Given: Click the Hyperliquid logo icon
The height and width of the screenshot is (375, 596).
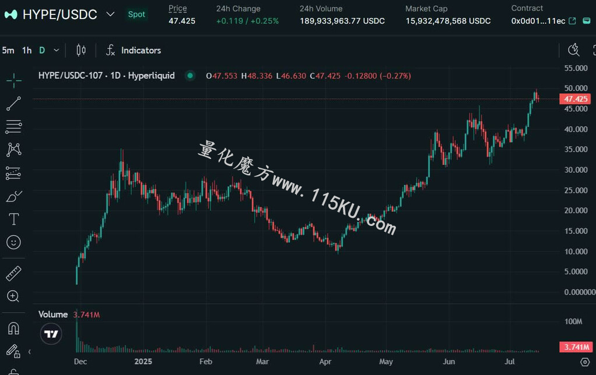Looking at the screenshot, I should pyautogui.click(x=10, y=15).
